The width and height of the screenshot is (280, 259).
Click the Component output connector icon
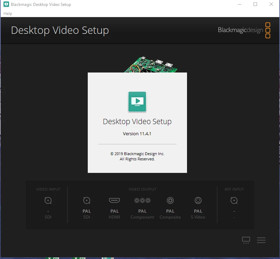(142, 200)
